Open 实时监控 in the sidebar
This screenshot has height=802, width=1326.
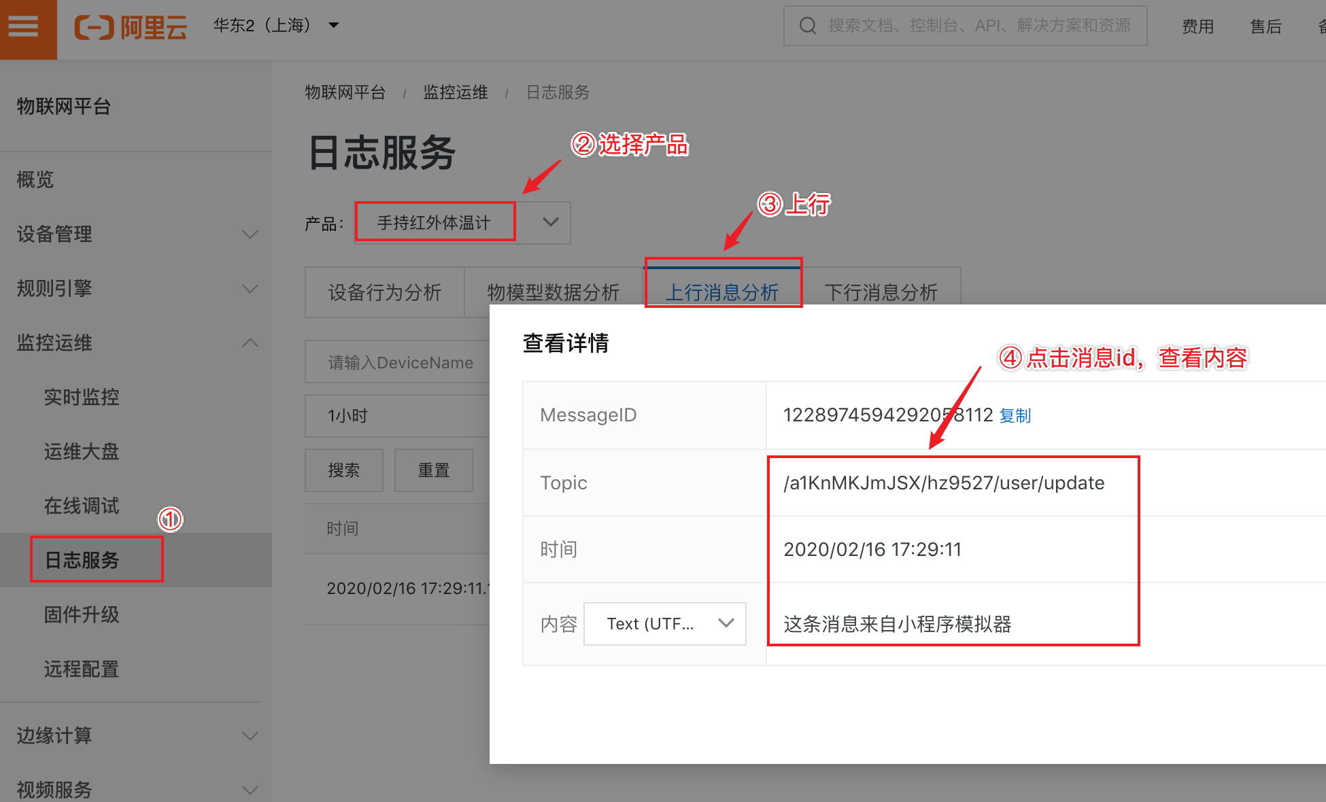[x=81, y=398]
